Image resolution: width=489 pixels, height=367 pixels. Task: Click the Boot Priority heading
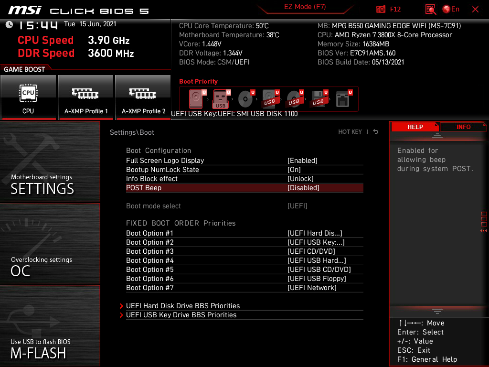tap(198, 81)
